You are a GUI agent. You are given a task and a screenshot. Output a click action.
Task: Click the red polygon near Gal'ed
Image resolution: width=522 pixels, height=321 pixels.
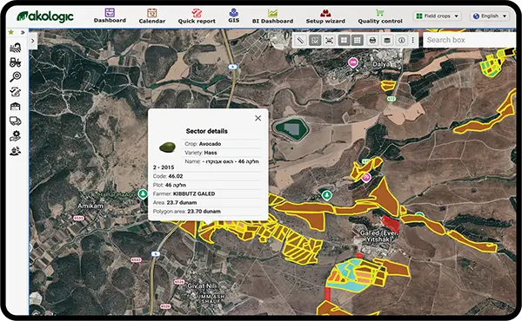390,223
